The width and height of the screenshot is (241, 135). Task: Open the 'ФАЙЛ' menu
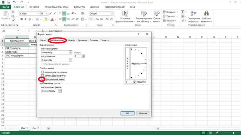5,7
